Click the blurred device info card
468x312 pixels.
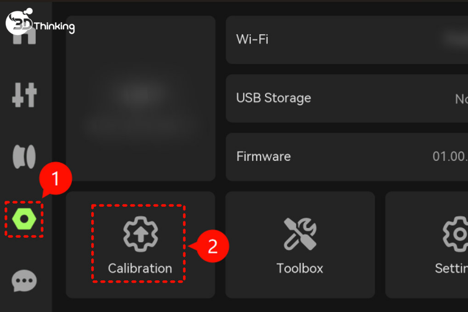coord(140,98)
